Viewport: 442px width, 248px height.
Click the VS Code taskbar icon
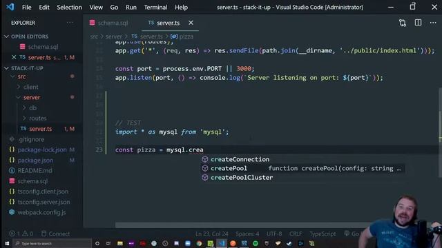[x=222, y=243]
